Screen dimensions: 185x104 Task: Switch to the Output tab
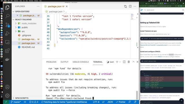tap(64, 62)
